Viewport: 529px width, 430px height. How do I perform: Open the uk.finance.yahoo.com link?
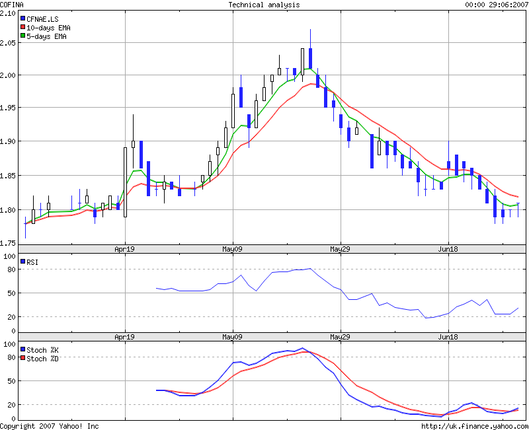pos(475,426)
